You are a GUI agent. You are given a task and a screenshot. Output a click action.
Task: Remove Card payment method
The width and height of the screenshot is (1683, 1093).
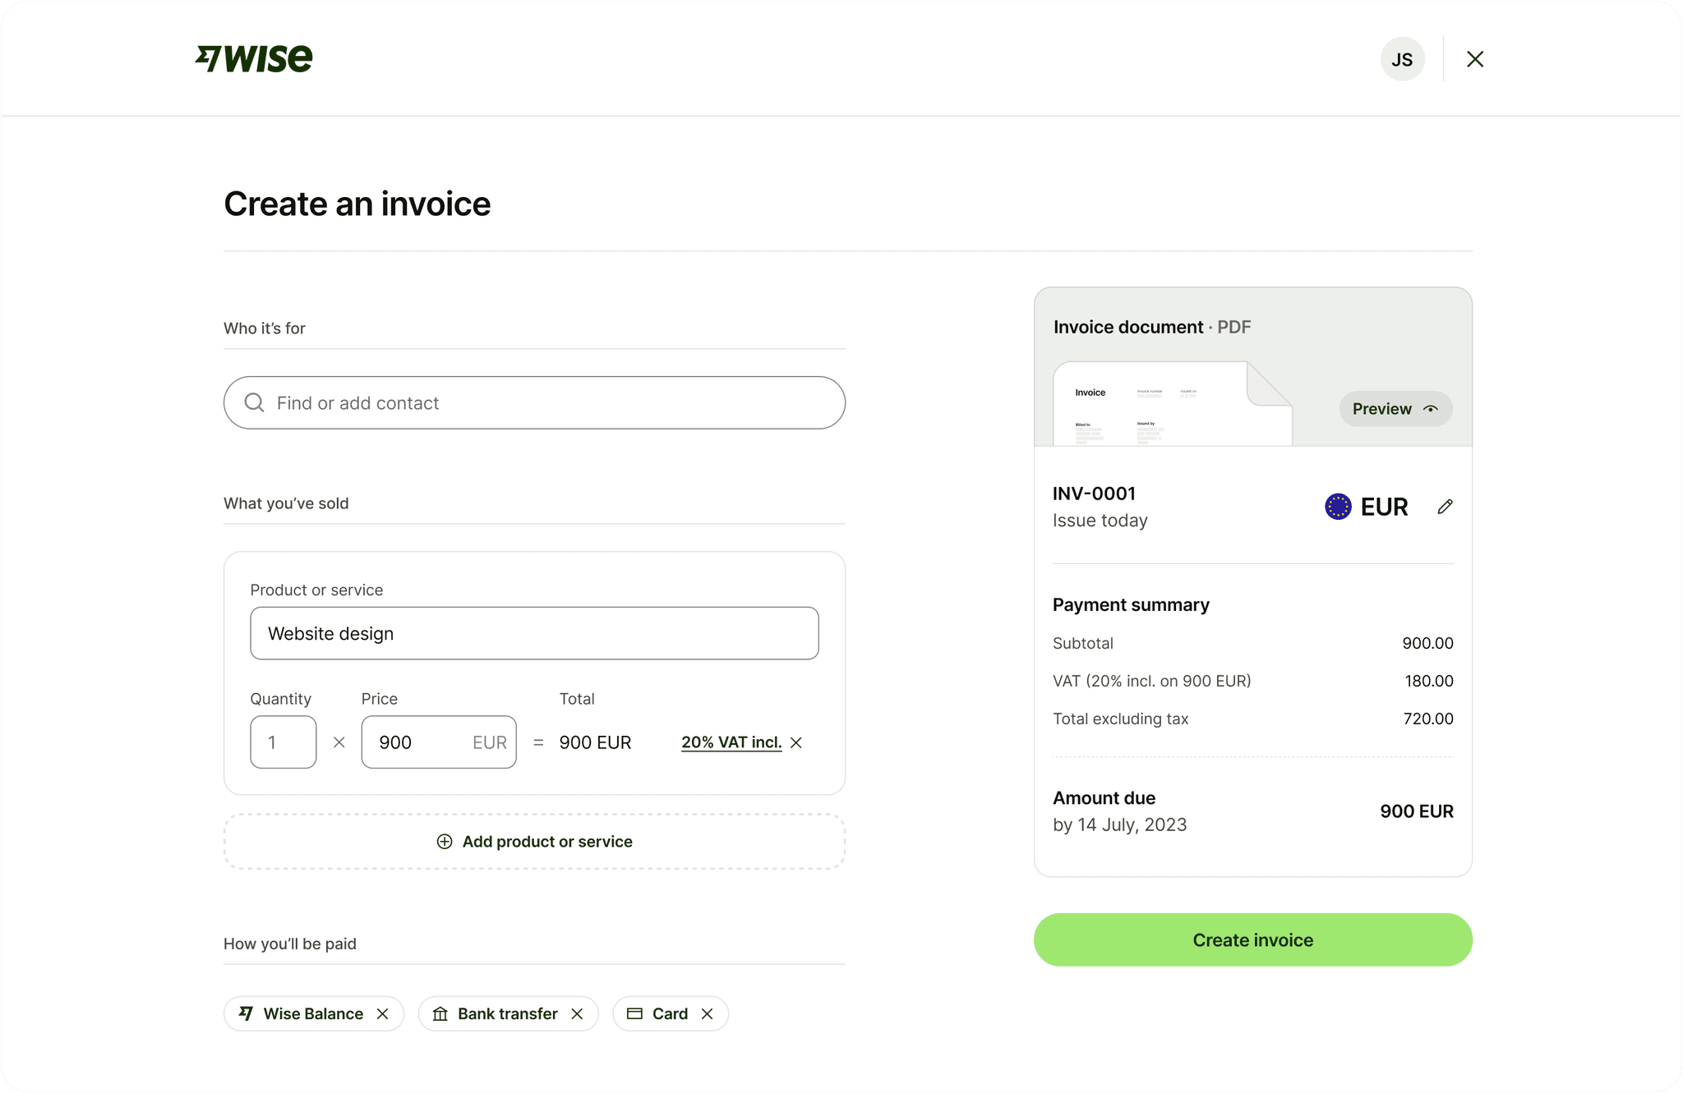click(707, 1014)
